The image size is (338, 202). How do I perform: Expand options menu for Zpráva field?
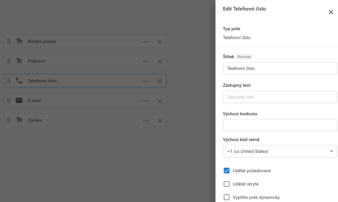[x=146, y=120]
